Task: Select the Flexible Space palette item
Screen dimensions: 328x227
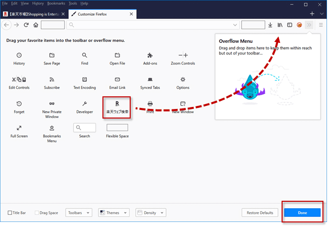Action: point(118,131)
